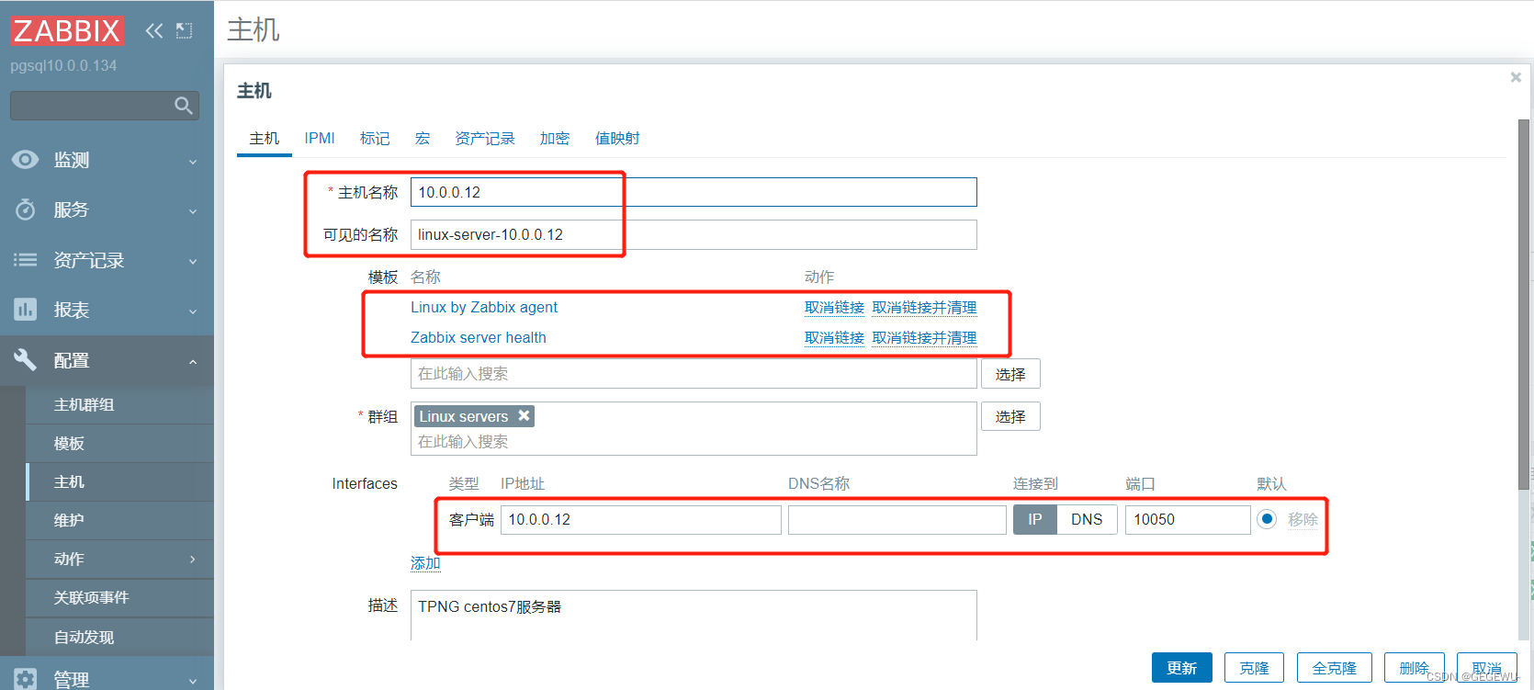Click the 报表 chart icon
1534x690 pixels.
(x=26, y=310)
